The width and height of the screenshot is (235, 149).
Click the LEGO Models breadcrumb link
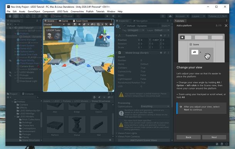81,101
